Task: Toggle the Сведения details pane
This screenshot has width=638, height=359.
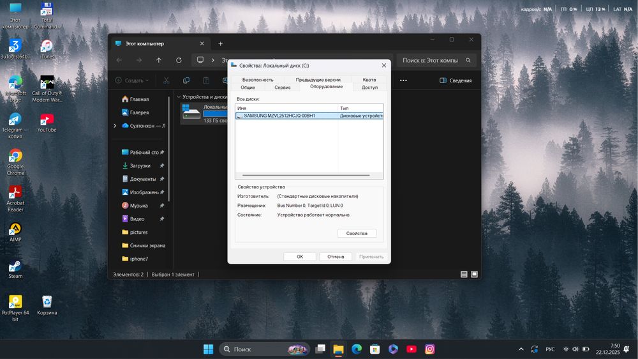Action: click(x=456, y=80)
